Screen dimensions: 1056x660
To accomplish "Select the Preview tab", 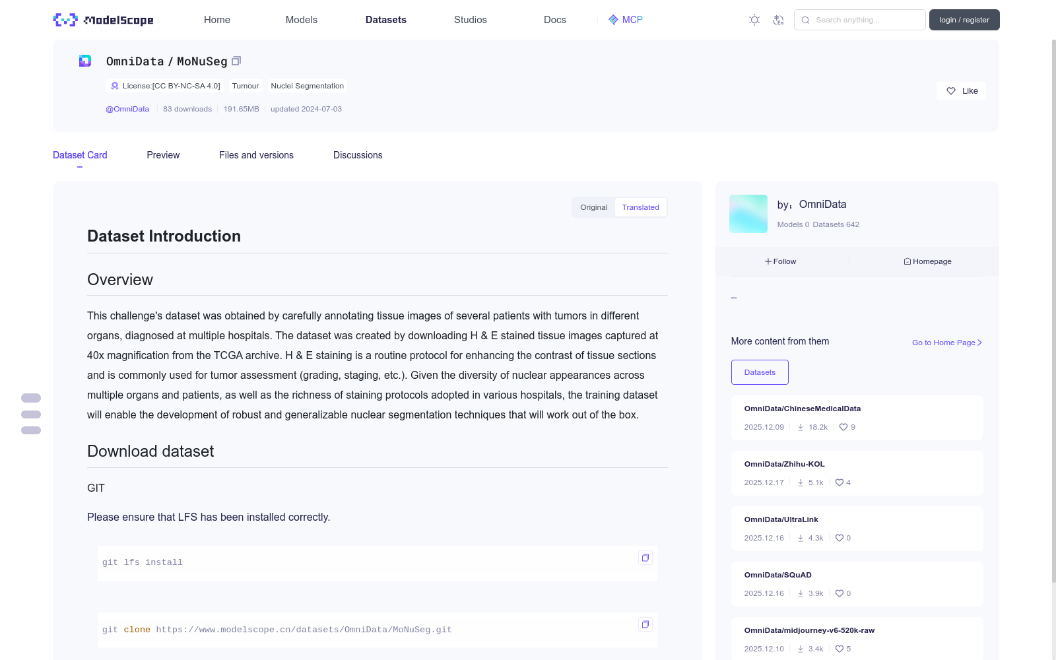I will coord(163,155).
